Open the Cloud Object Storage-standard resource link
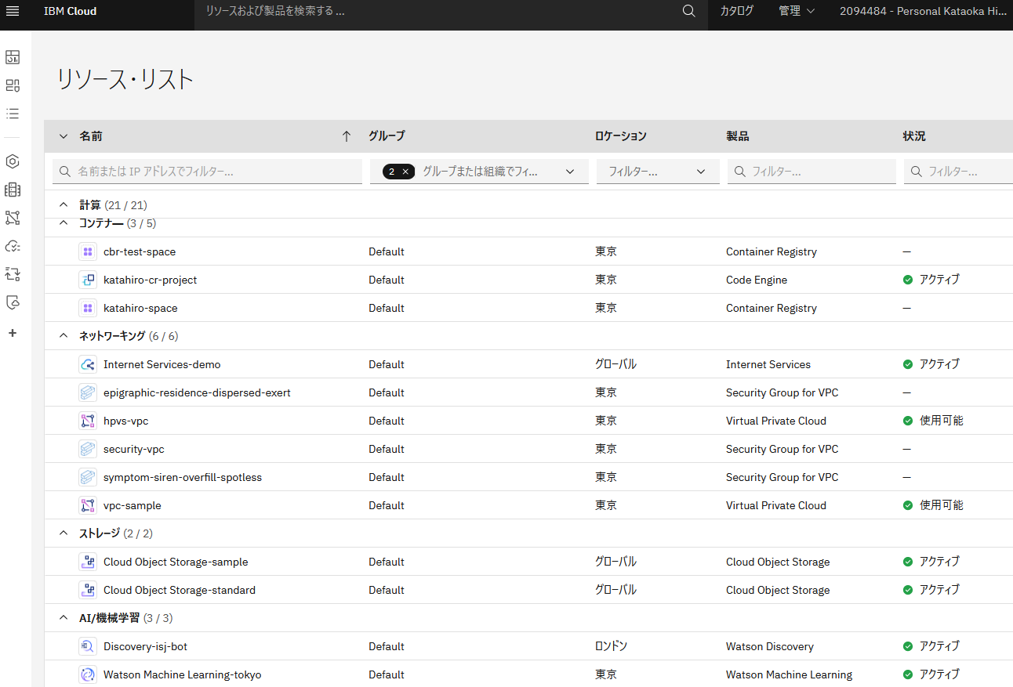Image resolution: width=1013 pixels, height=687 pixels. point(180,590)
